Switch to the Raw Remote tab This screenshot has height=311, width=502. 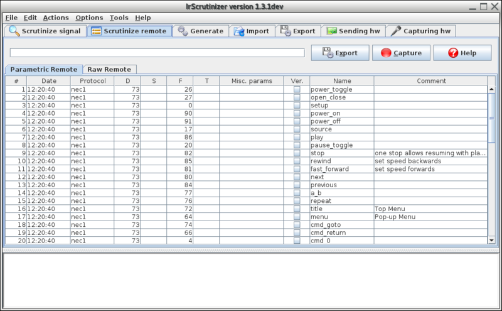tap(110, 69)
